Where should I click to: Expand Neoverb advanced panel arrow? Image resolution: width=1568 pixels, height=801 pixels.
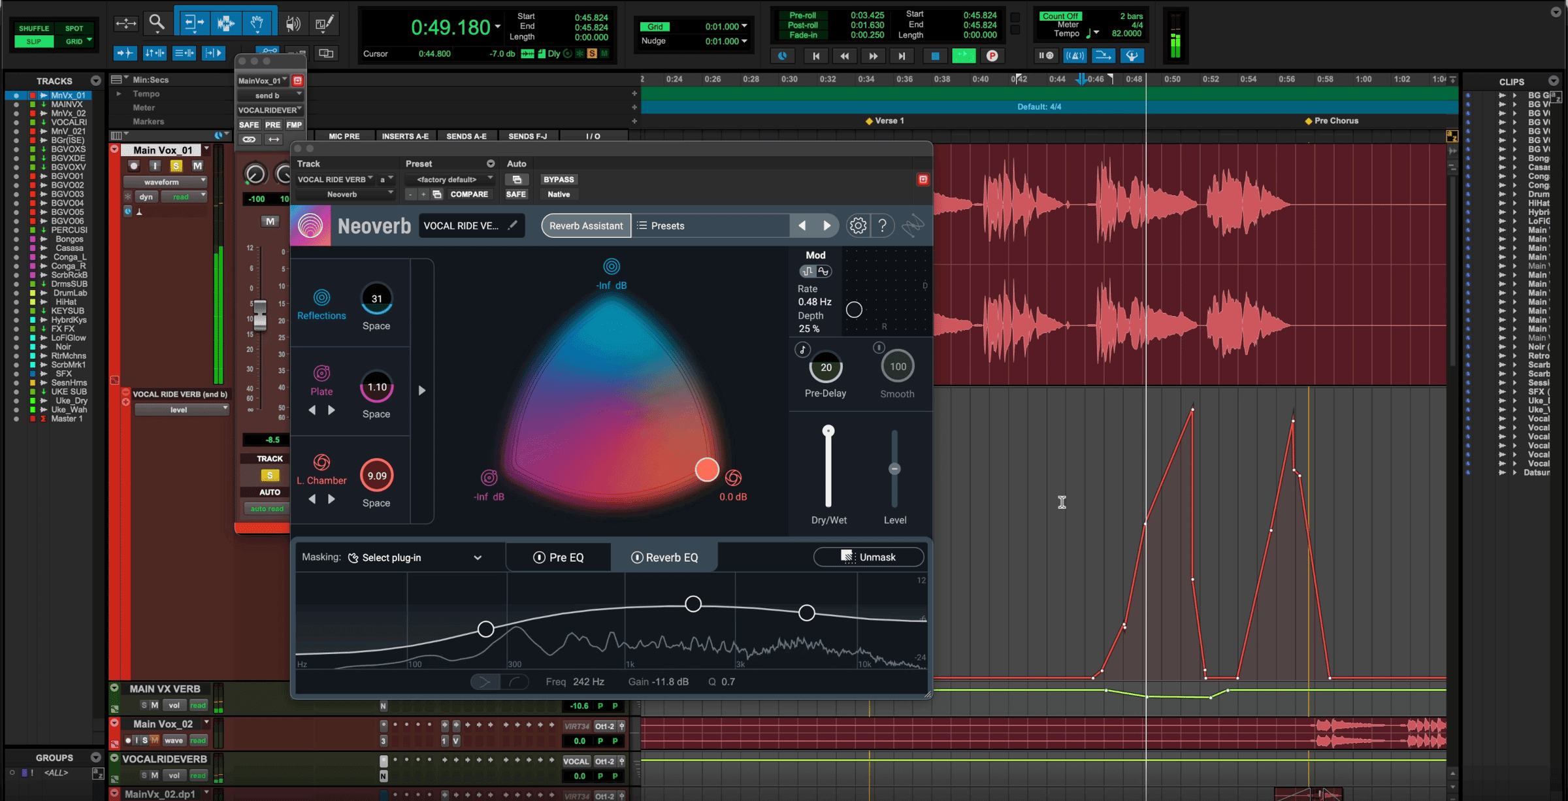(x=422, y=390)
